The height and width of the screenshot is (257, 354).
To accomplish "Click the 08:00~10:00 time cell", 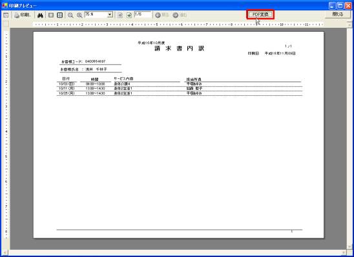I will [x=95, y=84].
